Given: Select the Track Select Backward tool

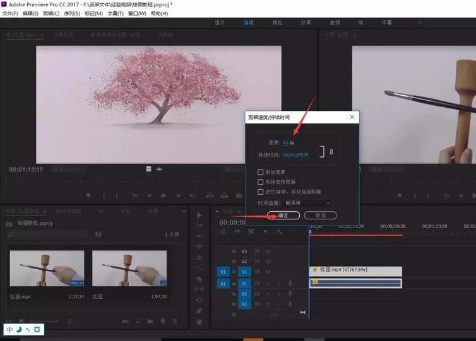Looking at the screenshot, I should [199, 236].
